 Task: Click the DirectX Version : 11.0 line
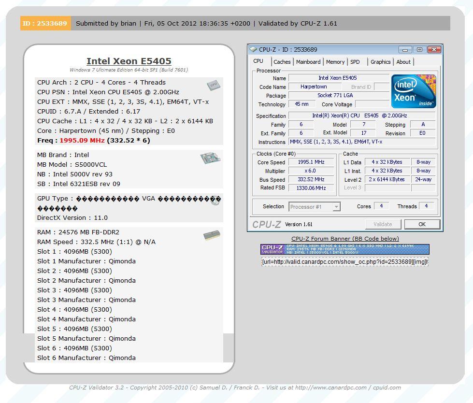pyautogui.click(x=72, y=218)
